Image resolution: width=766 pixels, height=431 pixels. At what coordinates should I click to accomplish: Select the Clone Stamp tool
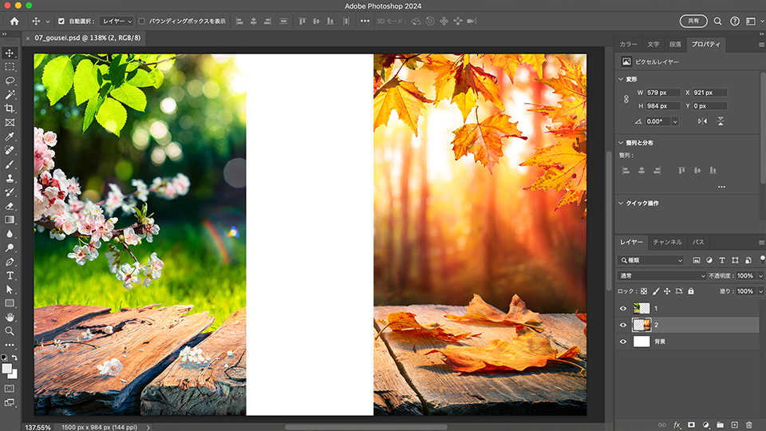coord(10,178)
